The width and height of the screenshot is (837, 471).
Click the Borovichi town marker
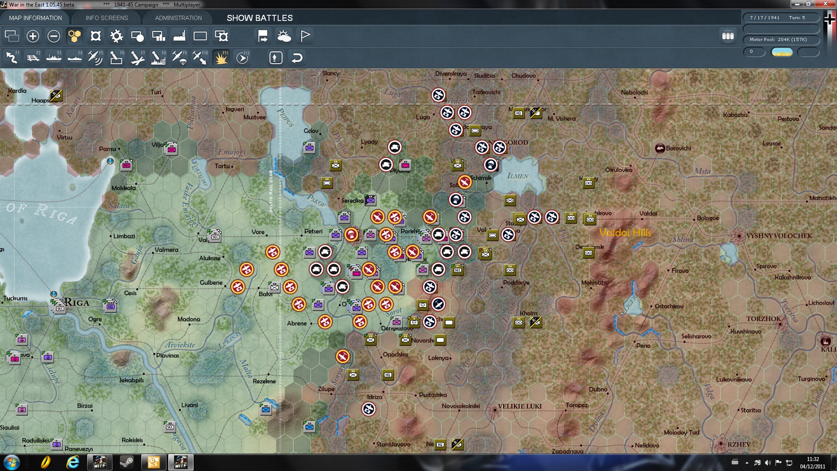[x=660, y=148]
